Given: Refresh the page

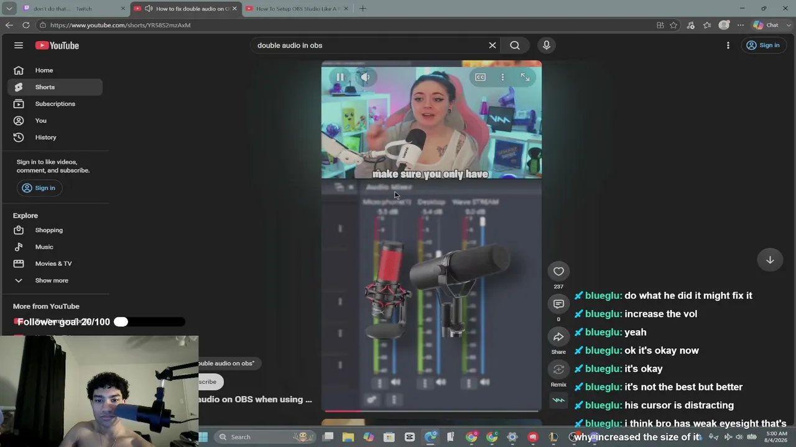Looking at the screenshot, I should click(x=25, y=25).
